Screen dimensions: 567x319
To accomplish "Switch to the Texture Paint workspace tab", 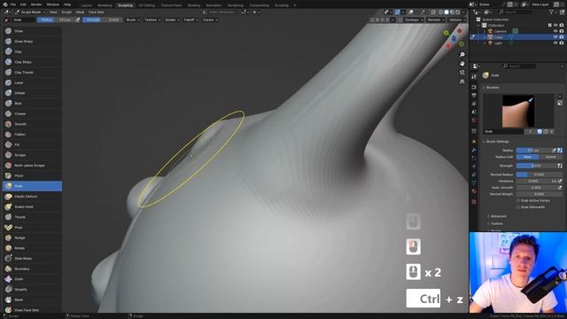I will coord(171,5).
